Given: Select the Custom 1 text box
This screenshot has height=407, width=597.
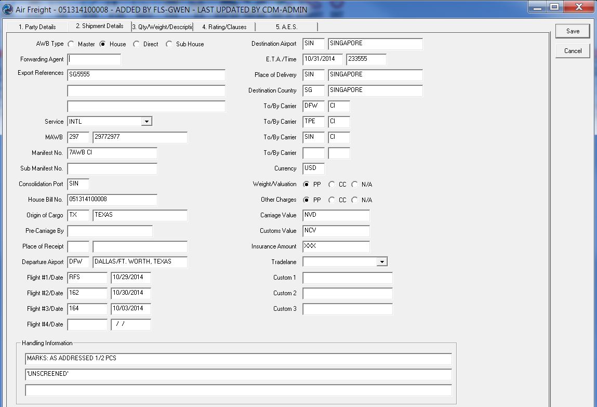Looking at the screenshot, I should pyautogui.click(x=347, y=278).
